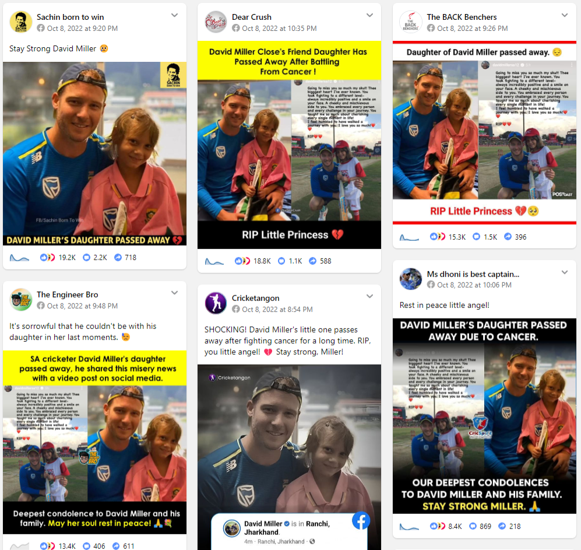Show the 19.2K interactions trend graph icon
This screenshot has height=550, width=581.
pyautogui.click(x=19, y=257)
